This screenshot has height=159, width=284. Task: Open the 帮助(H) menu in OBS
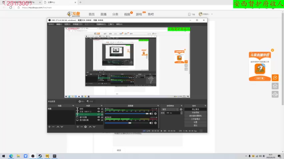click(x=119, y=24)
